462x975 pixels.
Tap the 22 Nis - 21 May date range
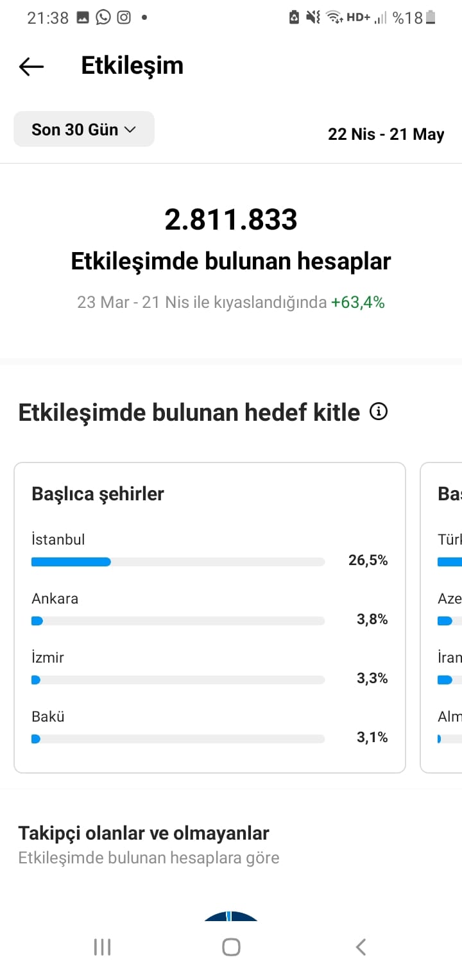[386, 134]
